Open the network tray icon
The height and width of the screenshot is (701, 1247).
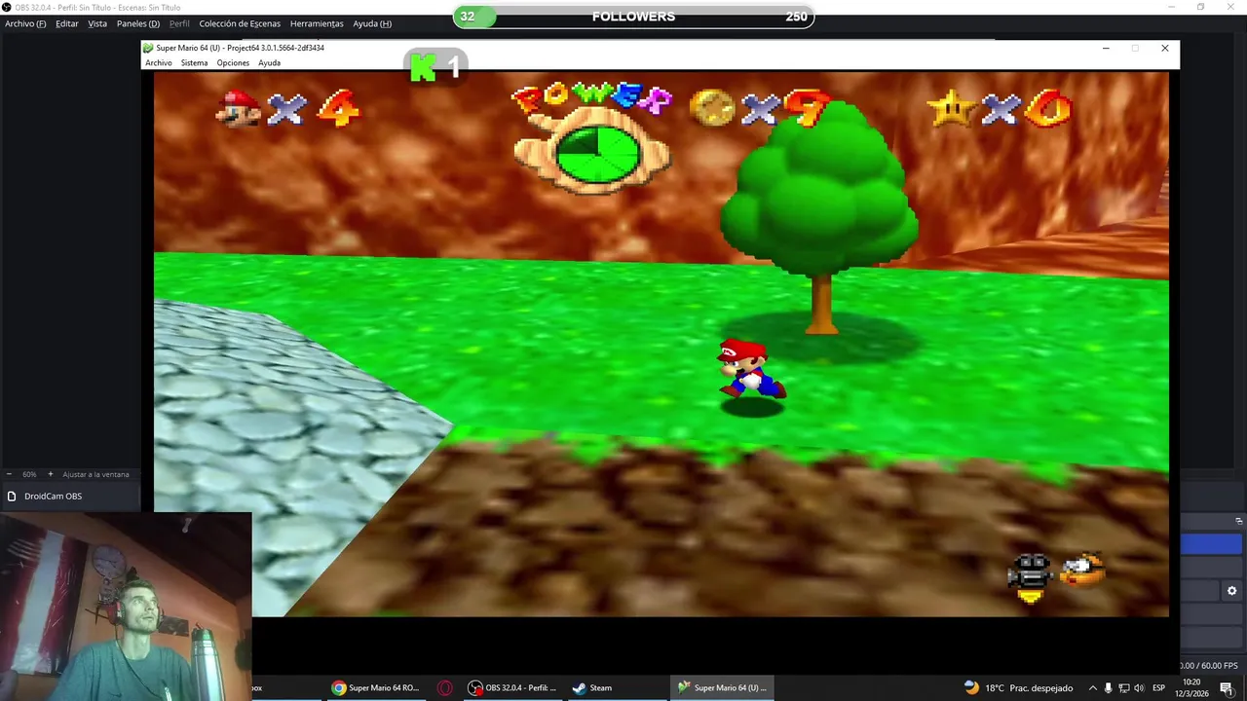[x=1123, y=687]
